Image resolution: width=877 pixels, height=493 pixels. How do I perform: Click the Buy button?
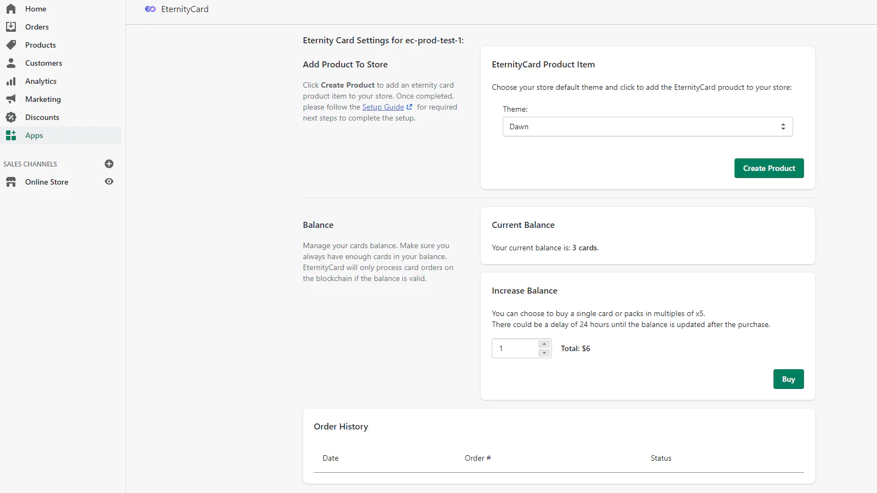[x=788, y=379]
